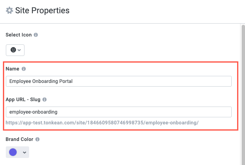The height and width of the screenshot is (165, 245).
Task: Select the purple brand color circle
Action: click(x=13, y=152)
